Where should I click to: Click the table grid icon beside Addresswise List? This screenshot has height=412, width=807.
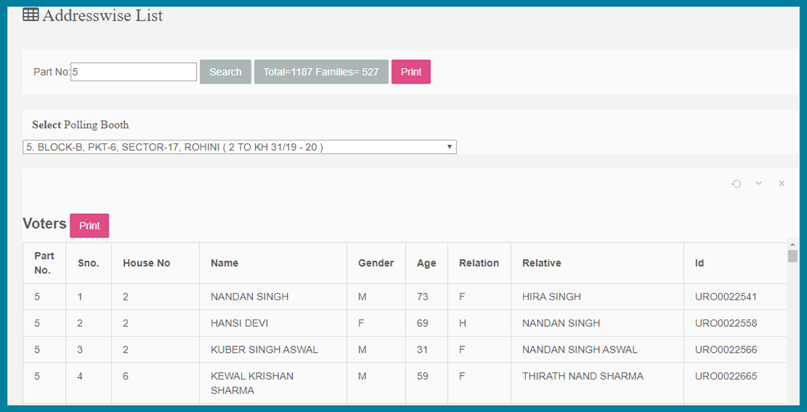[30, 15]
